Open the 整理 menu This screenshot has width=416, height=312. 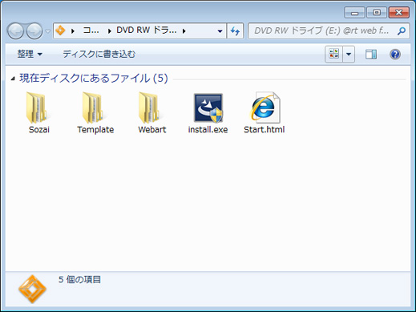30,54
